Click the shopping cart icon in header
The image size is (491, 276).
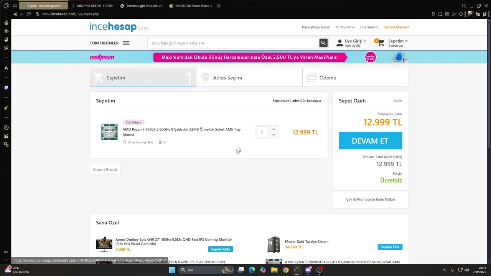click(380, 43)
